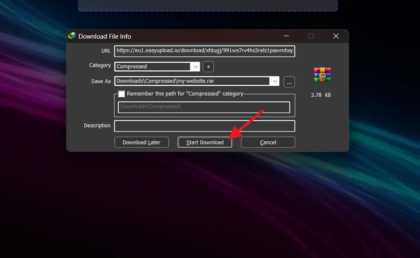420x258 pixels.
Task: Focus the URL input field
Action: (204, 51)
